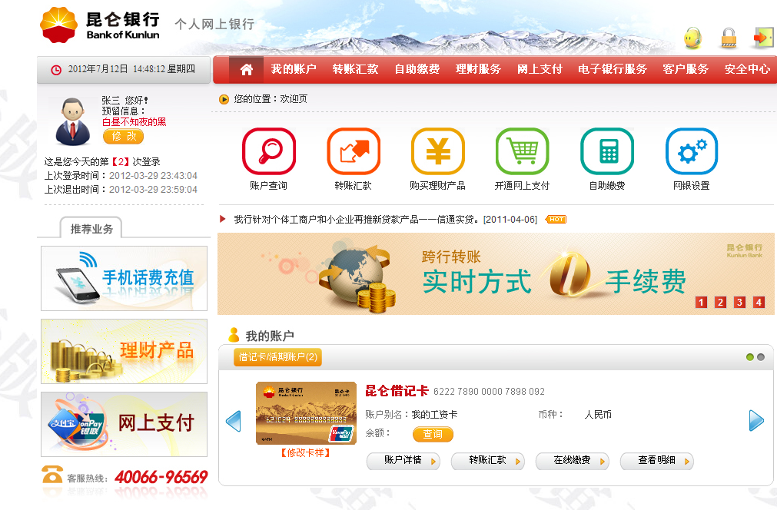Show next account with right arrow
The width and height of the screenshot is (777, 510).
(756, 420)
